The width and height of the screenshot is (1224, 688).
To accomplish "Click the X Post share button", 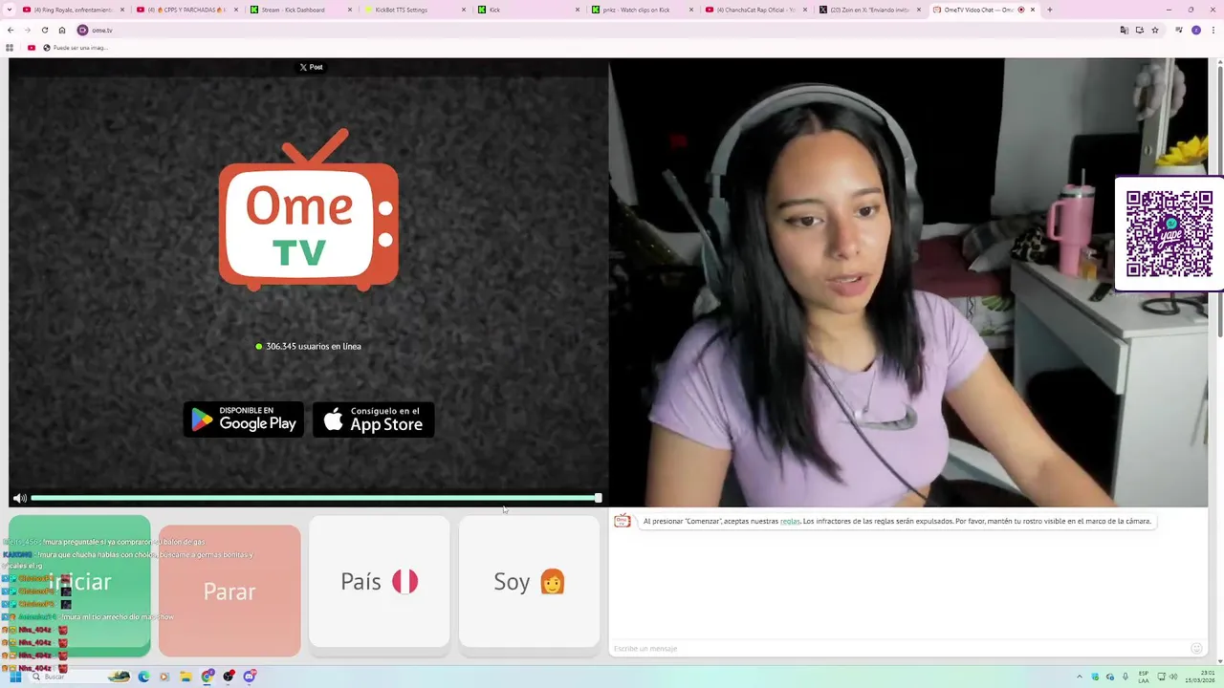I will pyautogui.click(x=311, y=67).
